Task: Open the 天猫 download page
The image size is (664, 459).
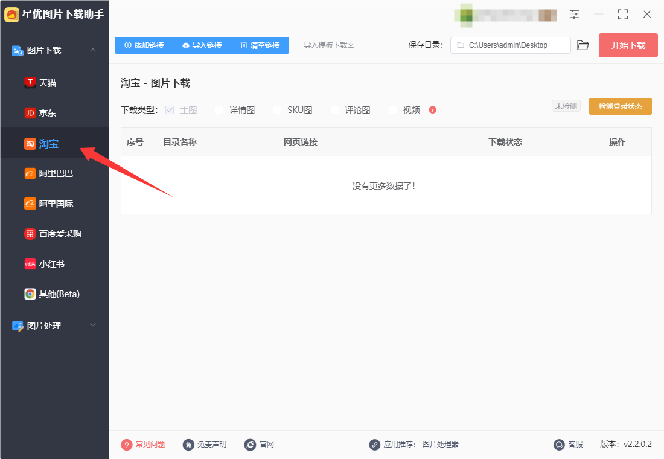Action: pyautogui.click(x=54, y=83)
